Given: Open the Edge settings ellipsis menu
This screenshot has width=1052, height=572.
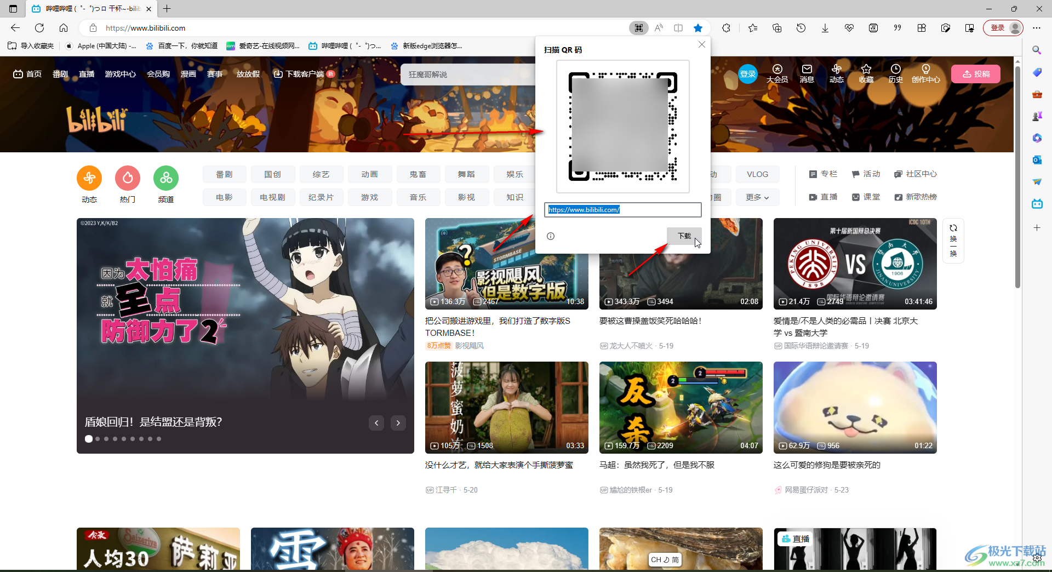Looking at the screenshot, I should pos(1037,28).
